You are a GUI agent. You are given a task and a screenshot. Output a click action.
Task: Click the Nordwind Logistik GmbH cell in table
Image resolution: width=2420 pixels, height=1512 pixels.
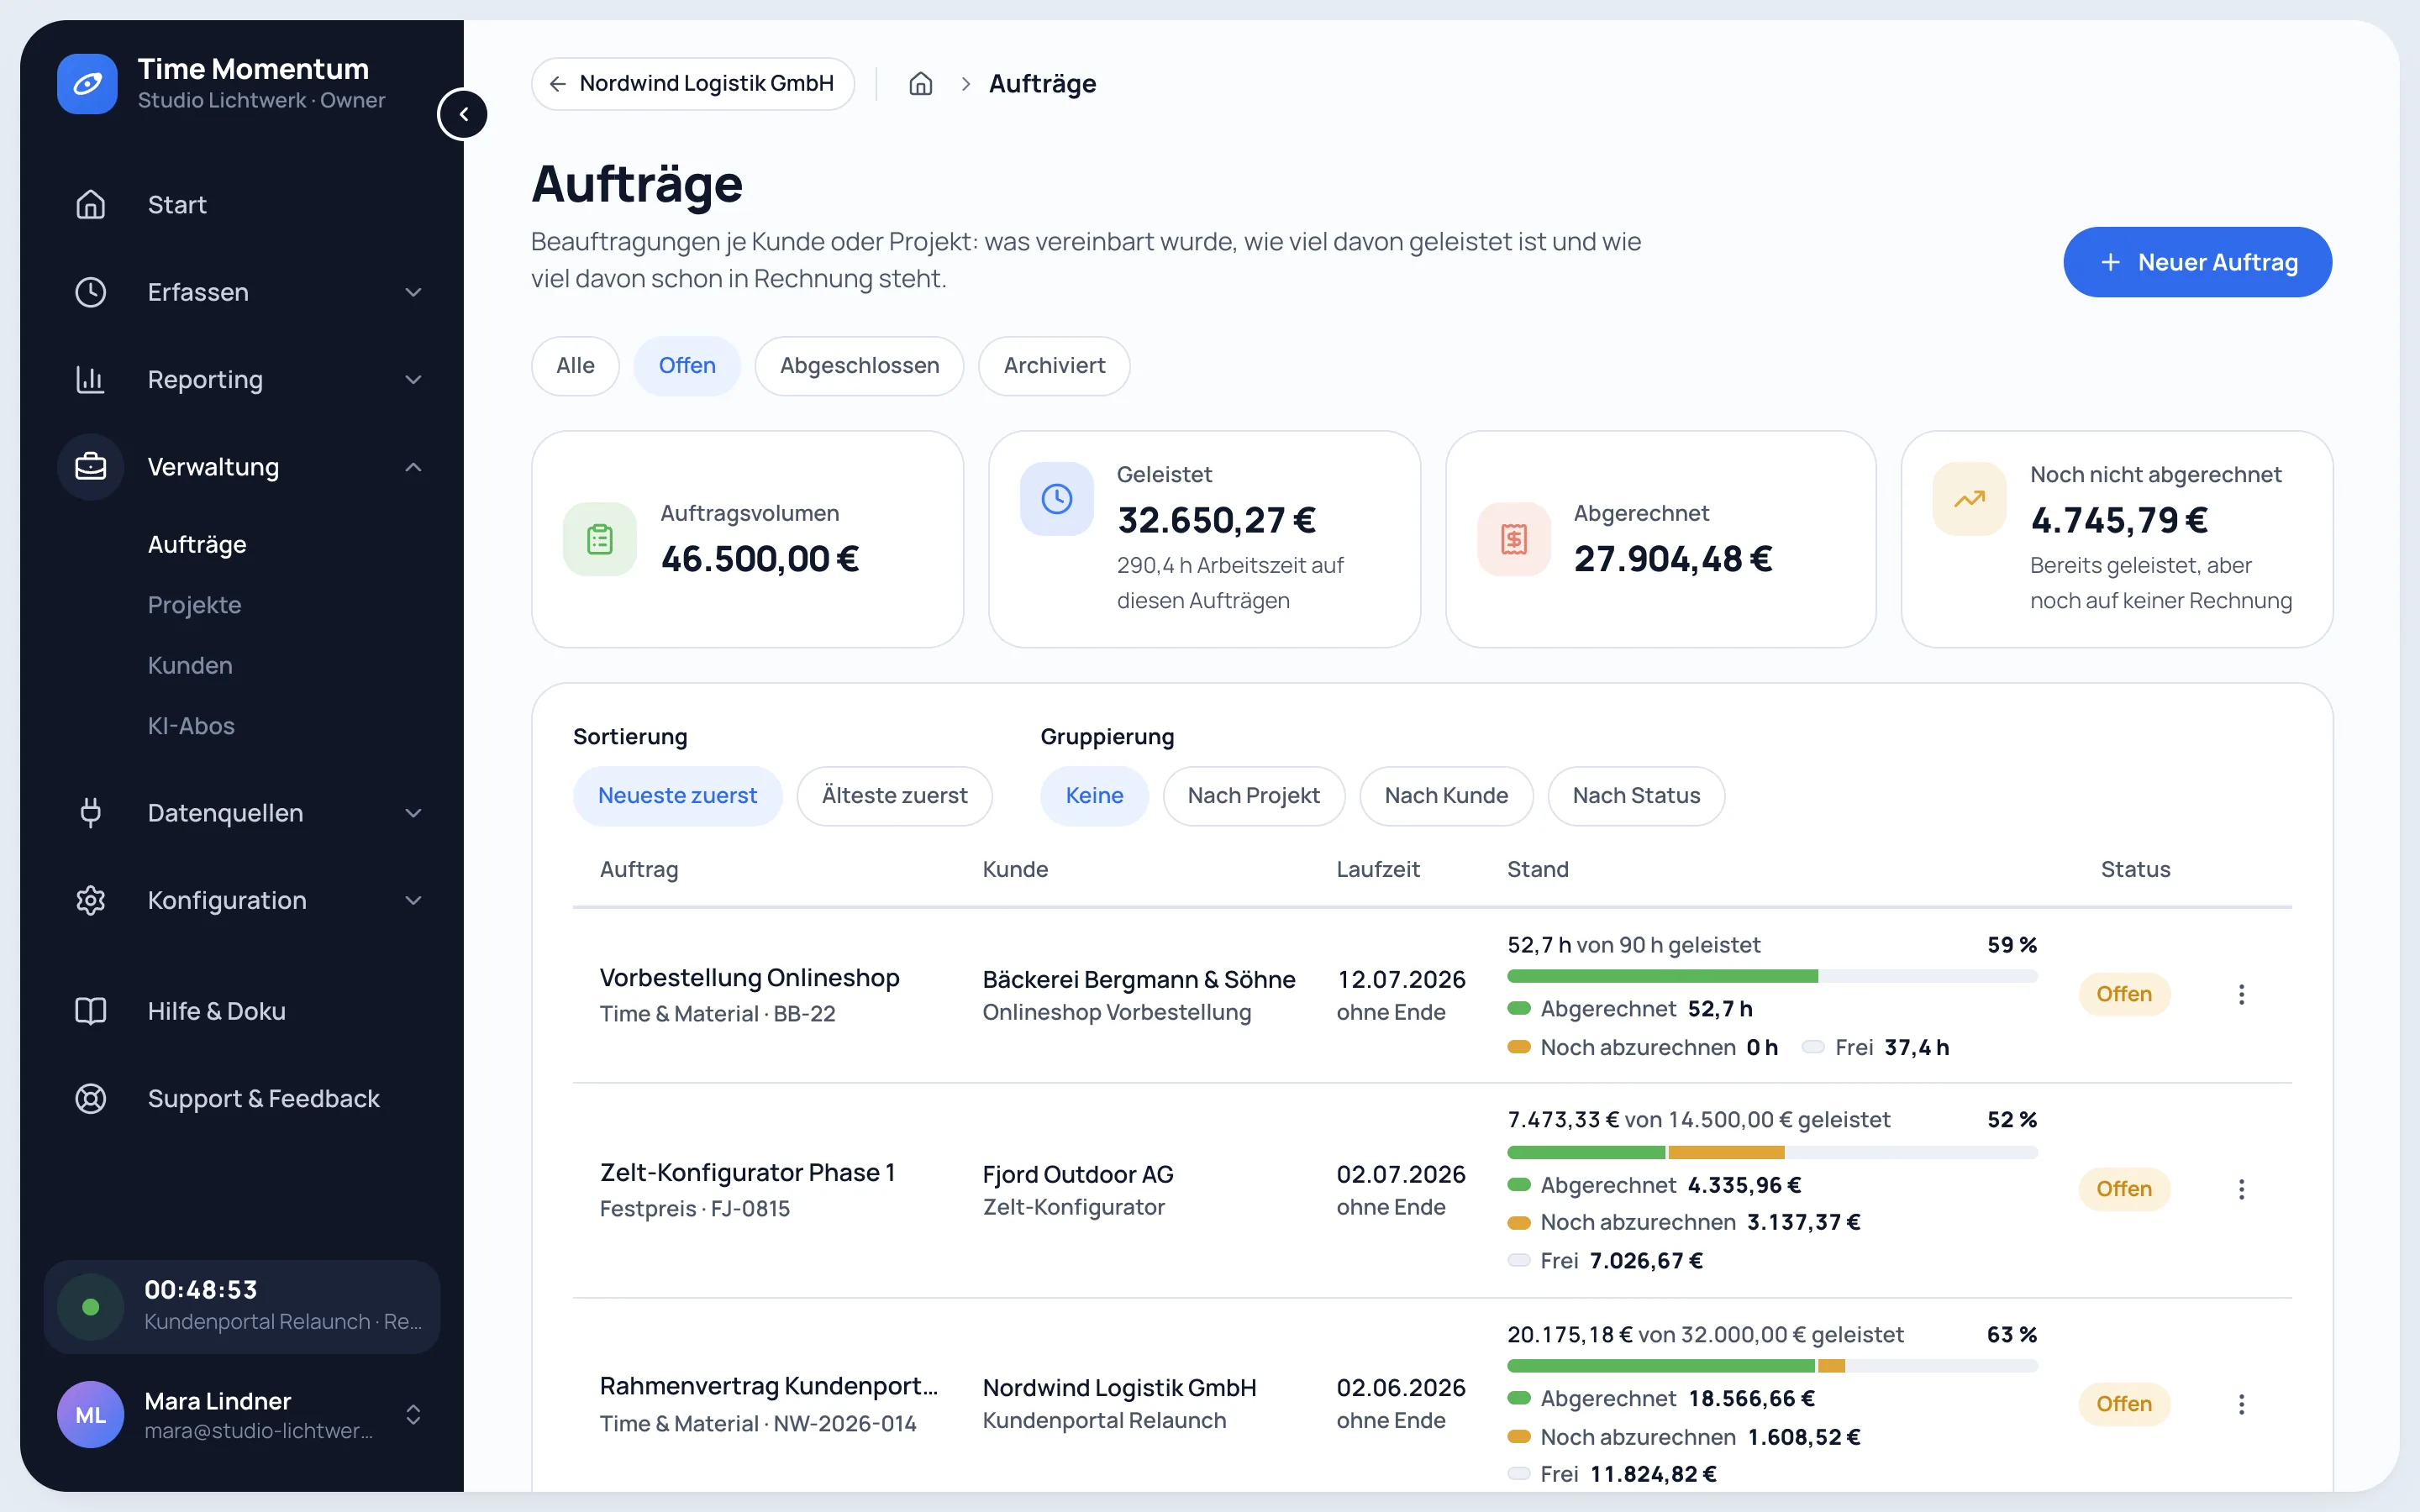[x=1119, y=1388]
